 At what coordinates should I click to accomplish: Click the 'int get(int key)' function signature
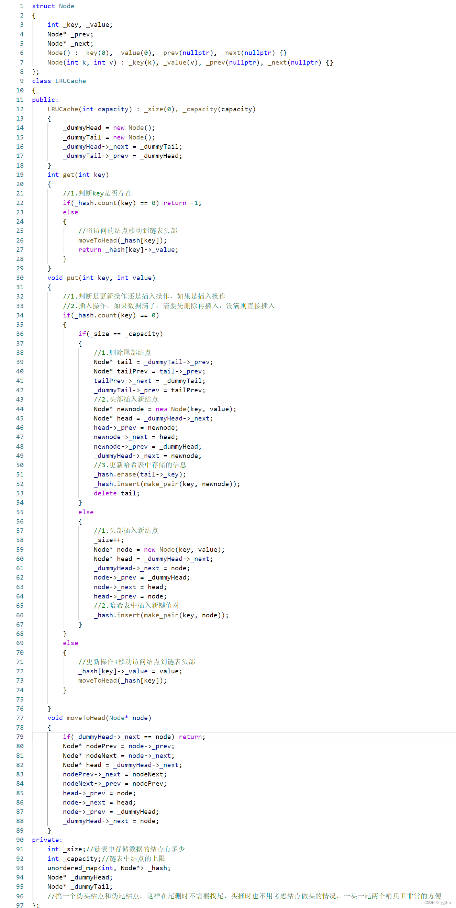point(78,175)
